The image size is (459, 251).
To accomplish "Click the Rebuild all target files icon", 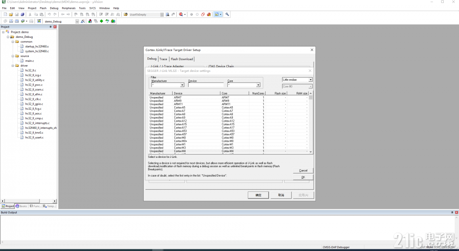I will (17, 21).
